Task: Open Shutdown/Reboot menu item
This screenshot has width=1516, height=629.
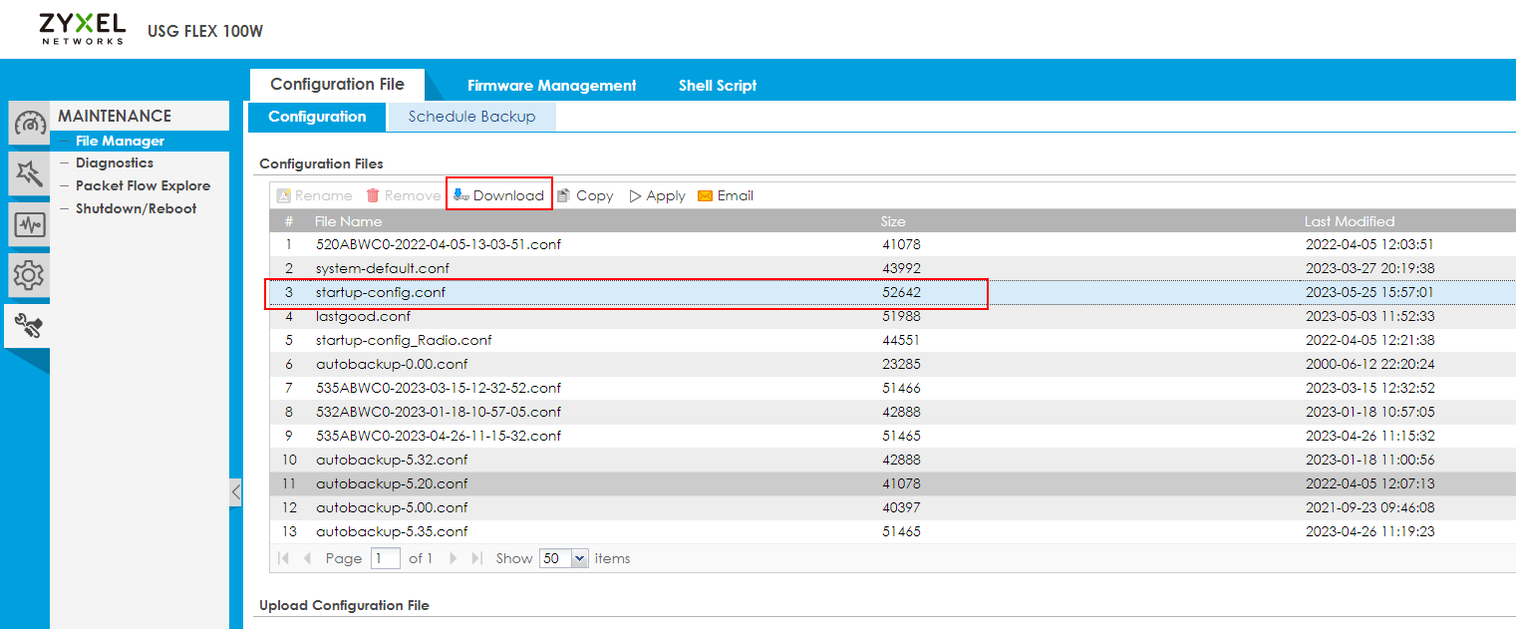Action: pos(136,208)
